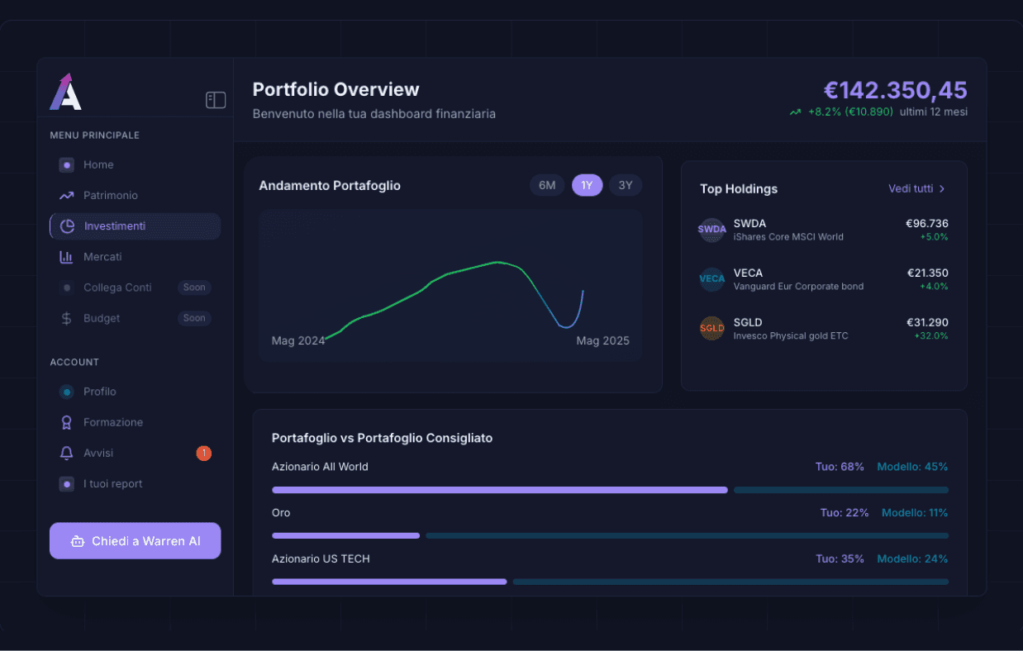Click the Home icon in the main menu
The width and height of the screenshot is (1023, 651).
(x=67, y=165)
